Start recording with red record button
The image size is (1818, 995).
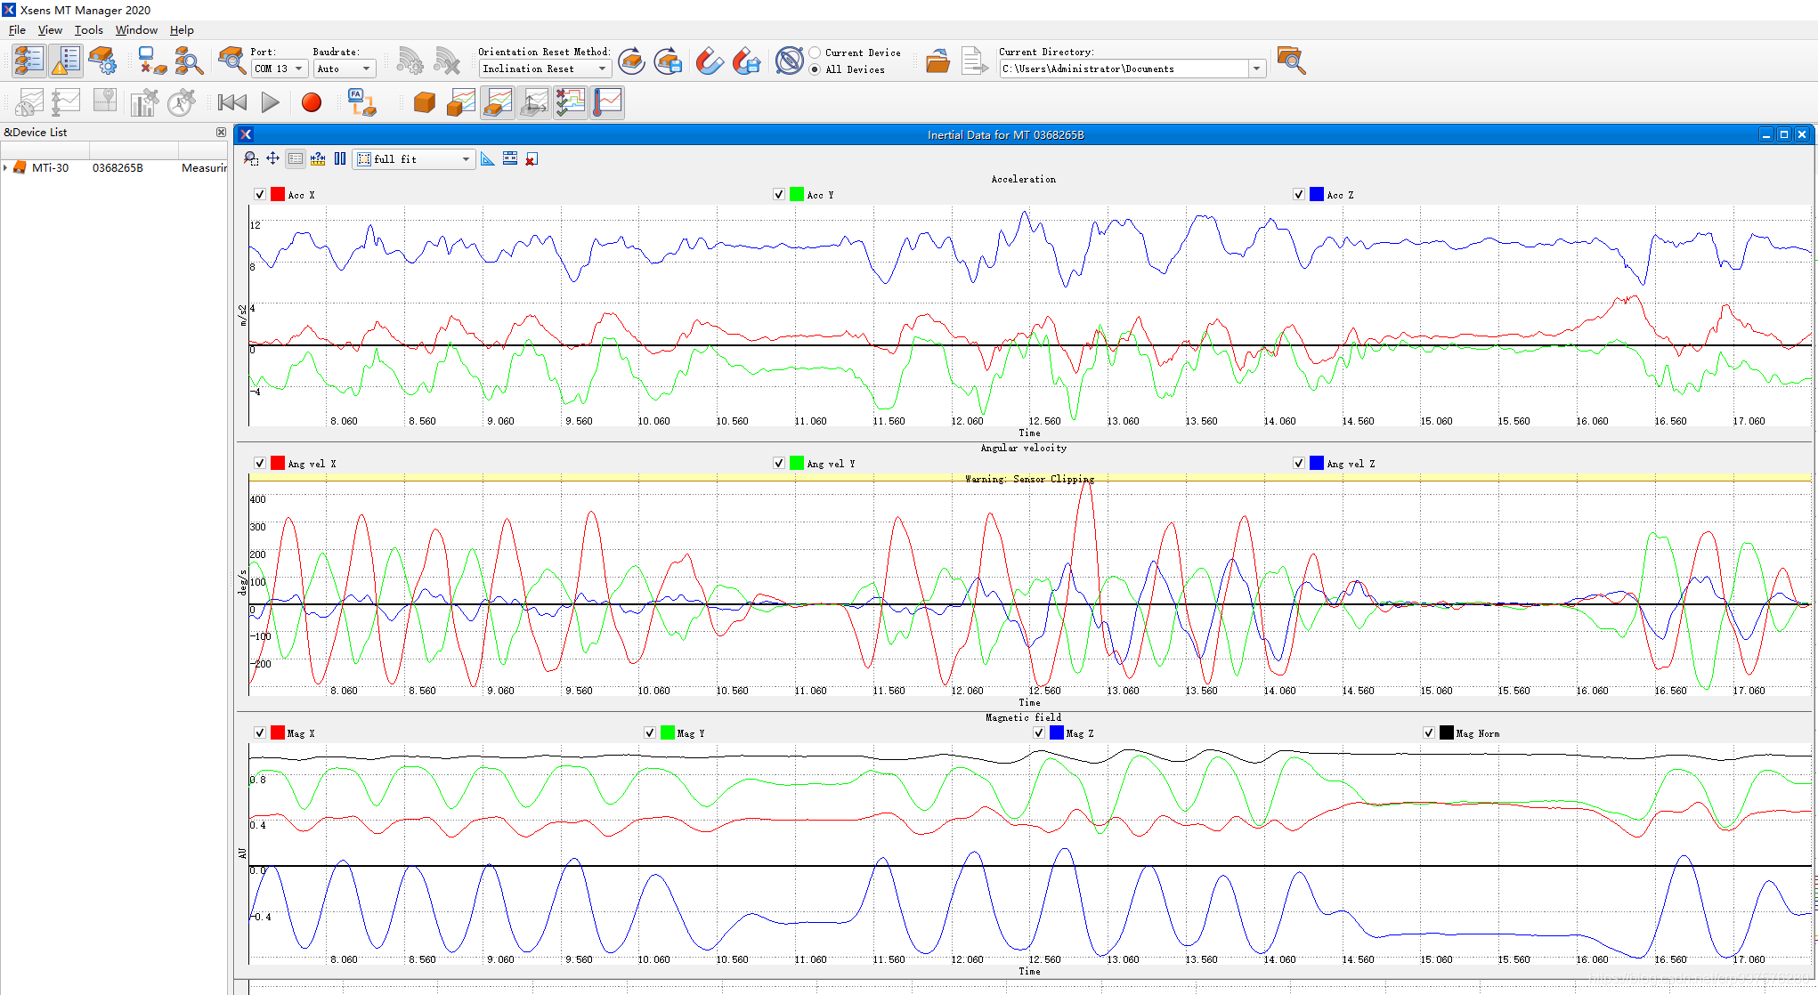(x=312, y=103)
